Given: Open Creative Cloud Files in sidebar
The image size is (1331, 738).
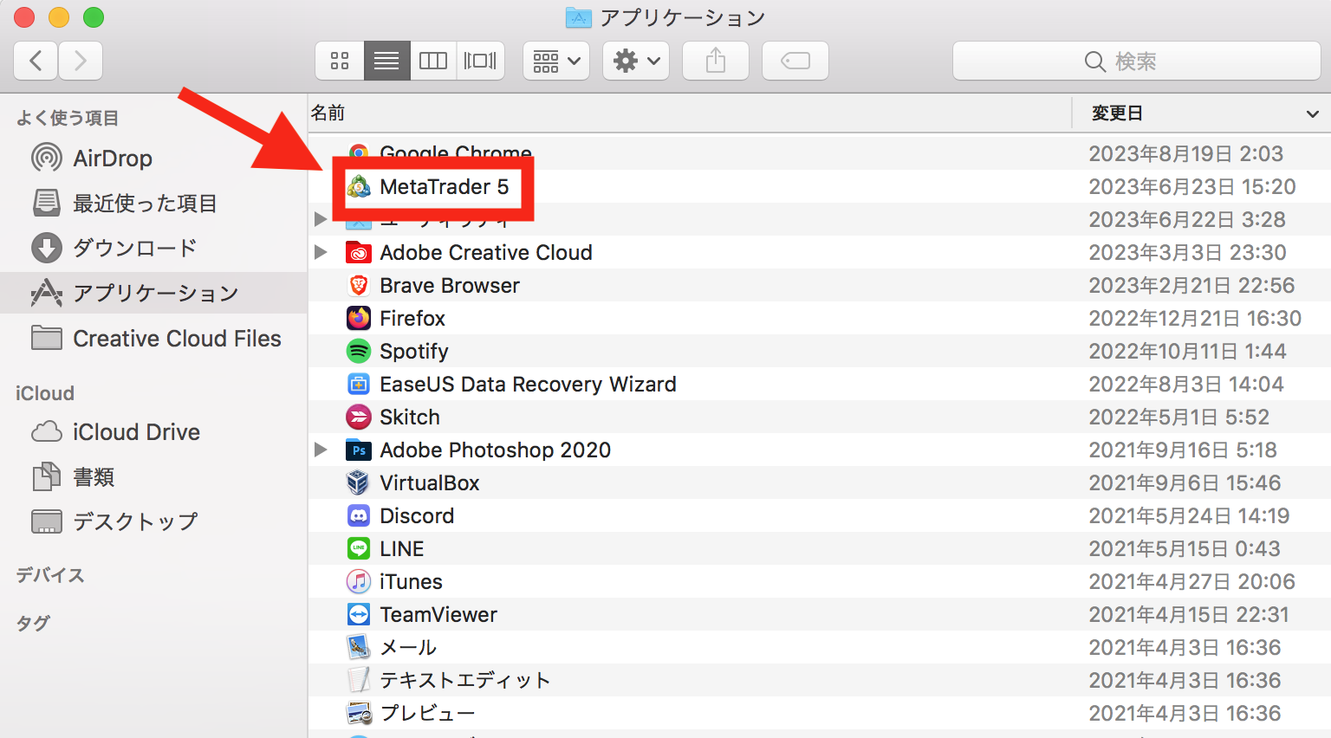Looking at the screenshot, I should click(x=153, y=338).
